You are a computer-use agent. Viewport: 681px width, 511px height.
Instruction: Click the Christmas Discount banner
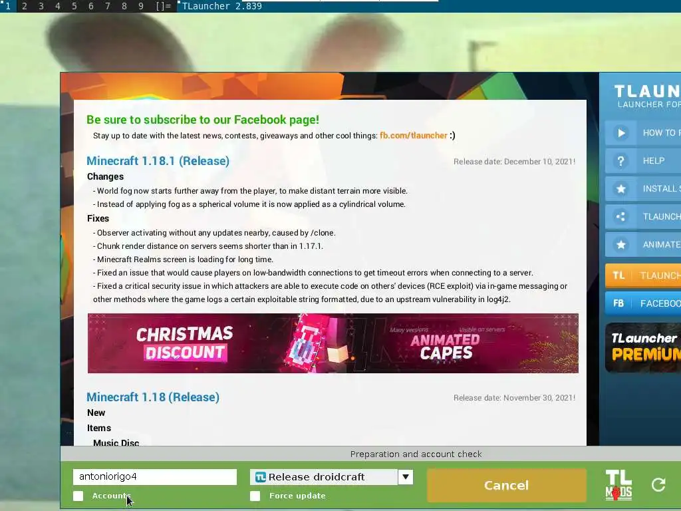tap(333, 343)
